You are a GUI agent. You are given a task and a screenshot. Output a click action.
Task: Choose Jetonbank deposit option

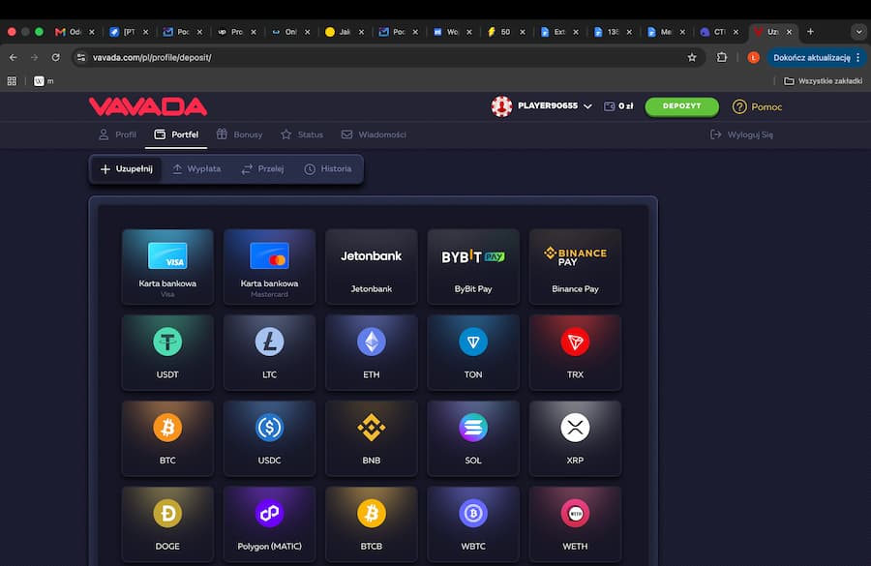tap(371, 267)
